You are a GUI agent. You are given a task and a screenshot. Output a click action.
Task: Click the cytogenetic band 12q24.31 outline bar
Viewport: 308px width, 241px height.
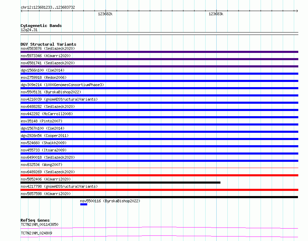coord(159,34)
